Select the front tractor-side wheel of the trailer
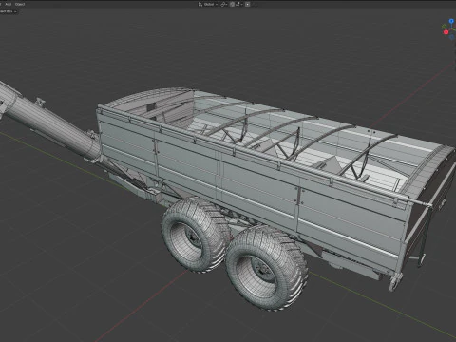Viewport: 456px width, 342px height. click(x=196, y=235)
